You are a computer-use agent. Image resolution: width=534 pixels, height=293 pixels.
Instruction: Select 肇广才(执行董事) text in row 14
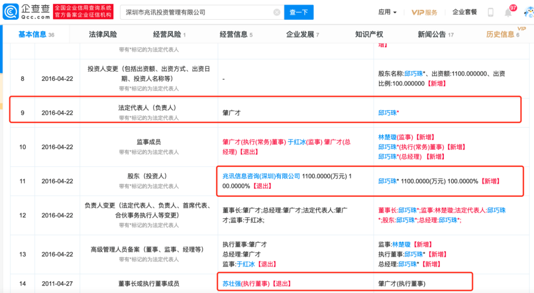click(x=401, y=283)
